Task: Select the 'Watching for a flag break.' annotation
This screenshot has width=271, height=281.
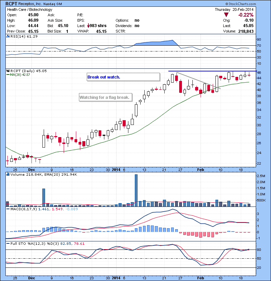Action: 106,98
